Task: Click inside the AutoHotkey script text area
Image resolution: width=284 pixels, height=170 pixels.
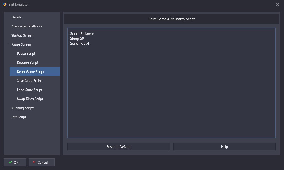Action: point(172,83)
